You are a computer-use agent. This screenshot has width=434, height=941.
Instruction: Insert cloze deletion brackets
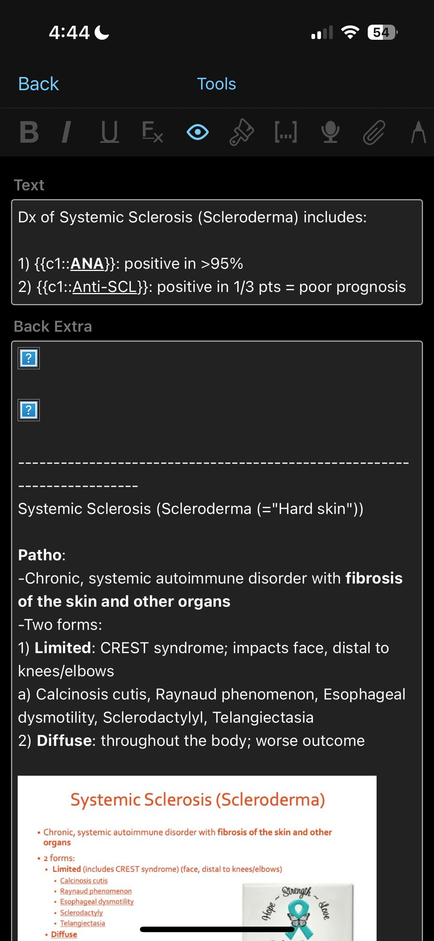point(286,133)
